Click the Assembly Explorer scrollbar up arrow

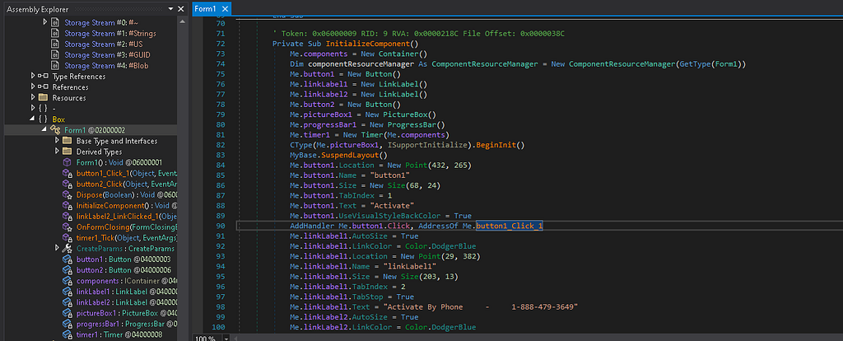[x=183, y=22]
